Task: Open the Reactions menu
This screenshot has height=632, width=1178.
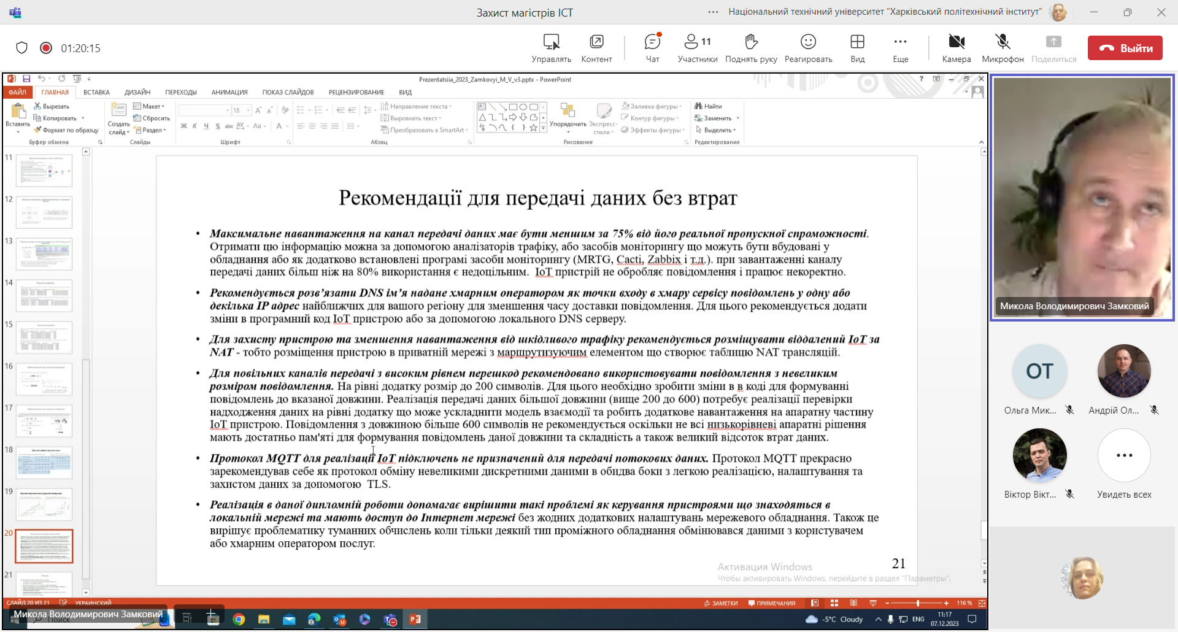Action: (x=808, y=48)
